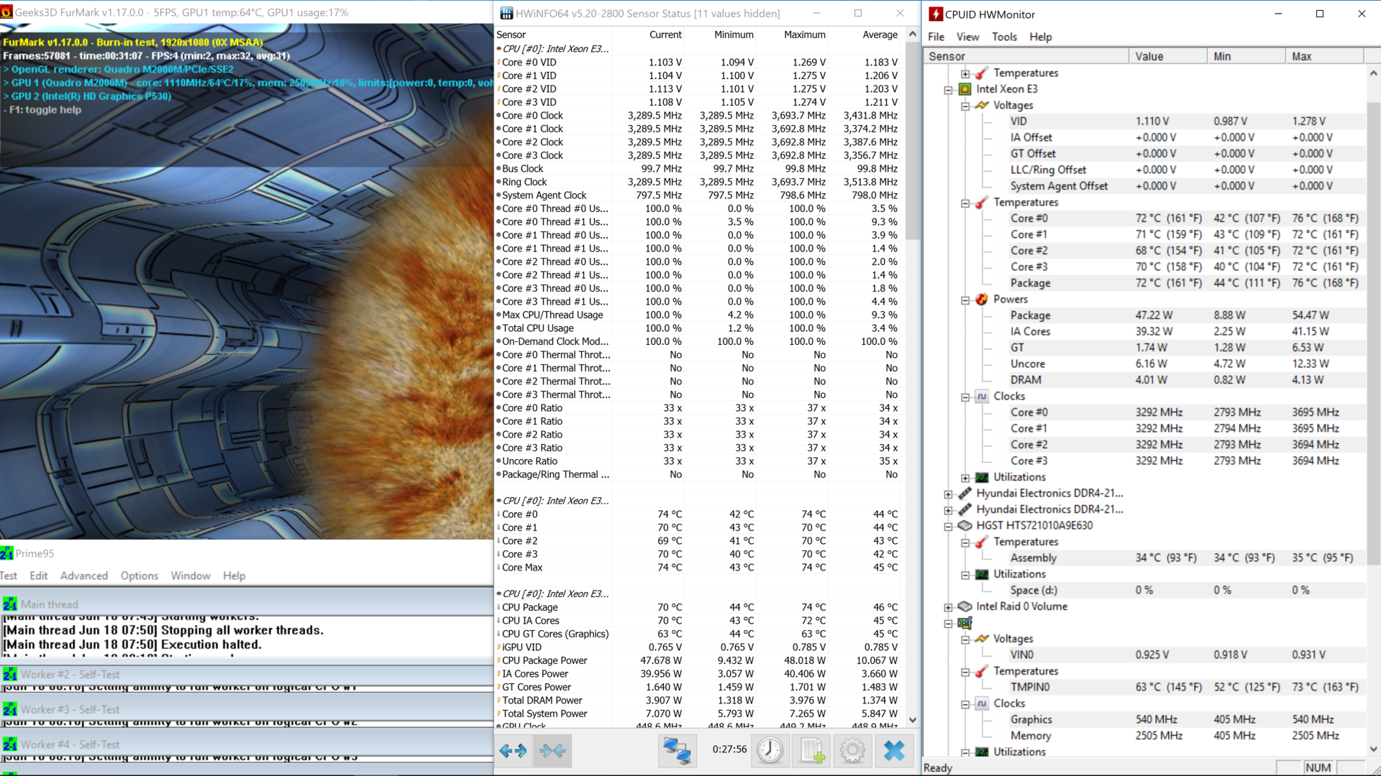
Task: Open Prime95 Window menu
Action: tap(191, 576)
